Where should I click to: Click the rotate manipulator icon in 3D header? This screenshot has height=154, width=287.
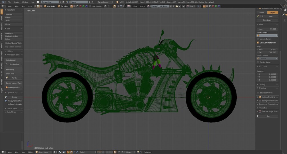(74, 152)
